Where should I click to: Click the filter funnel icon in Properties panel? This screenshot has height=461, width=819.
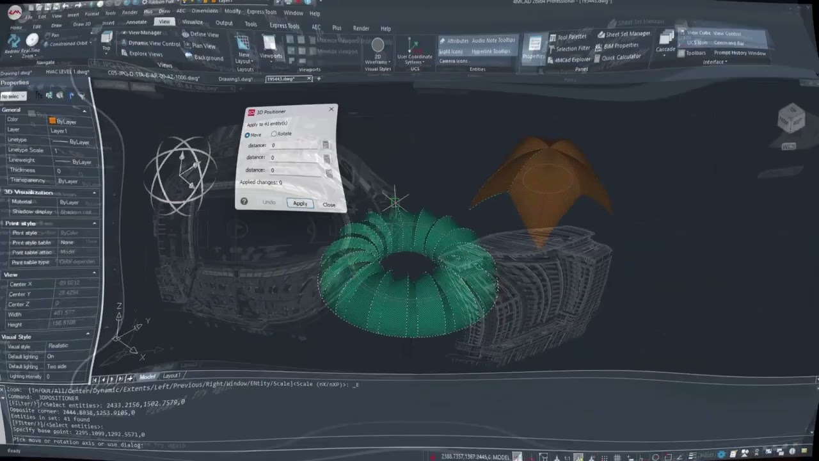click(x=81, y=96)
